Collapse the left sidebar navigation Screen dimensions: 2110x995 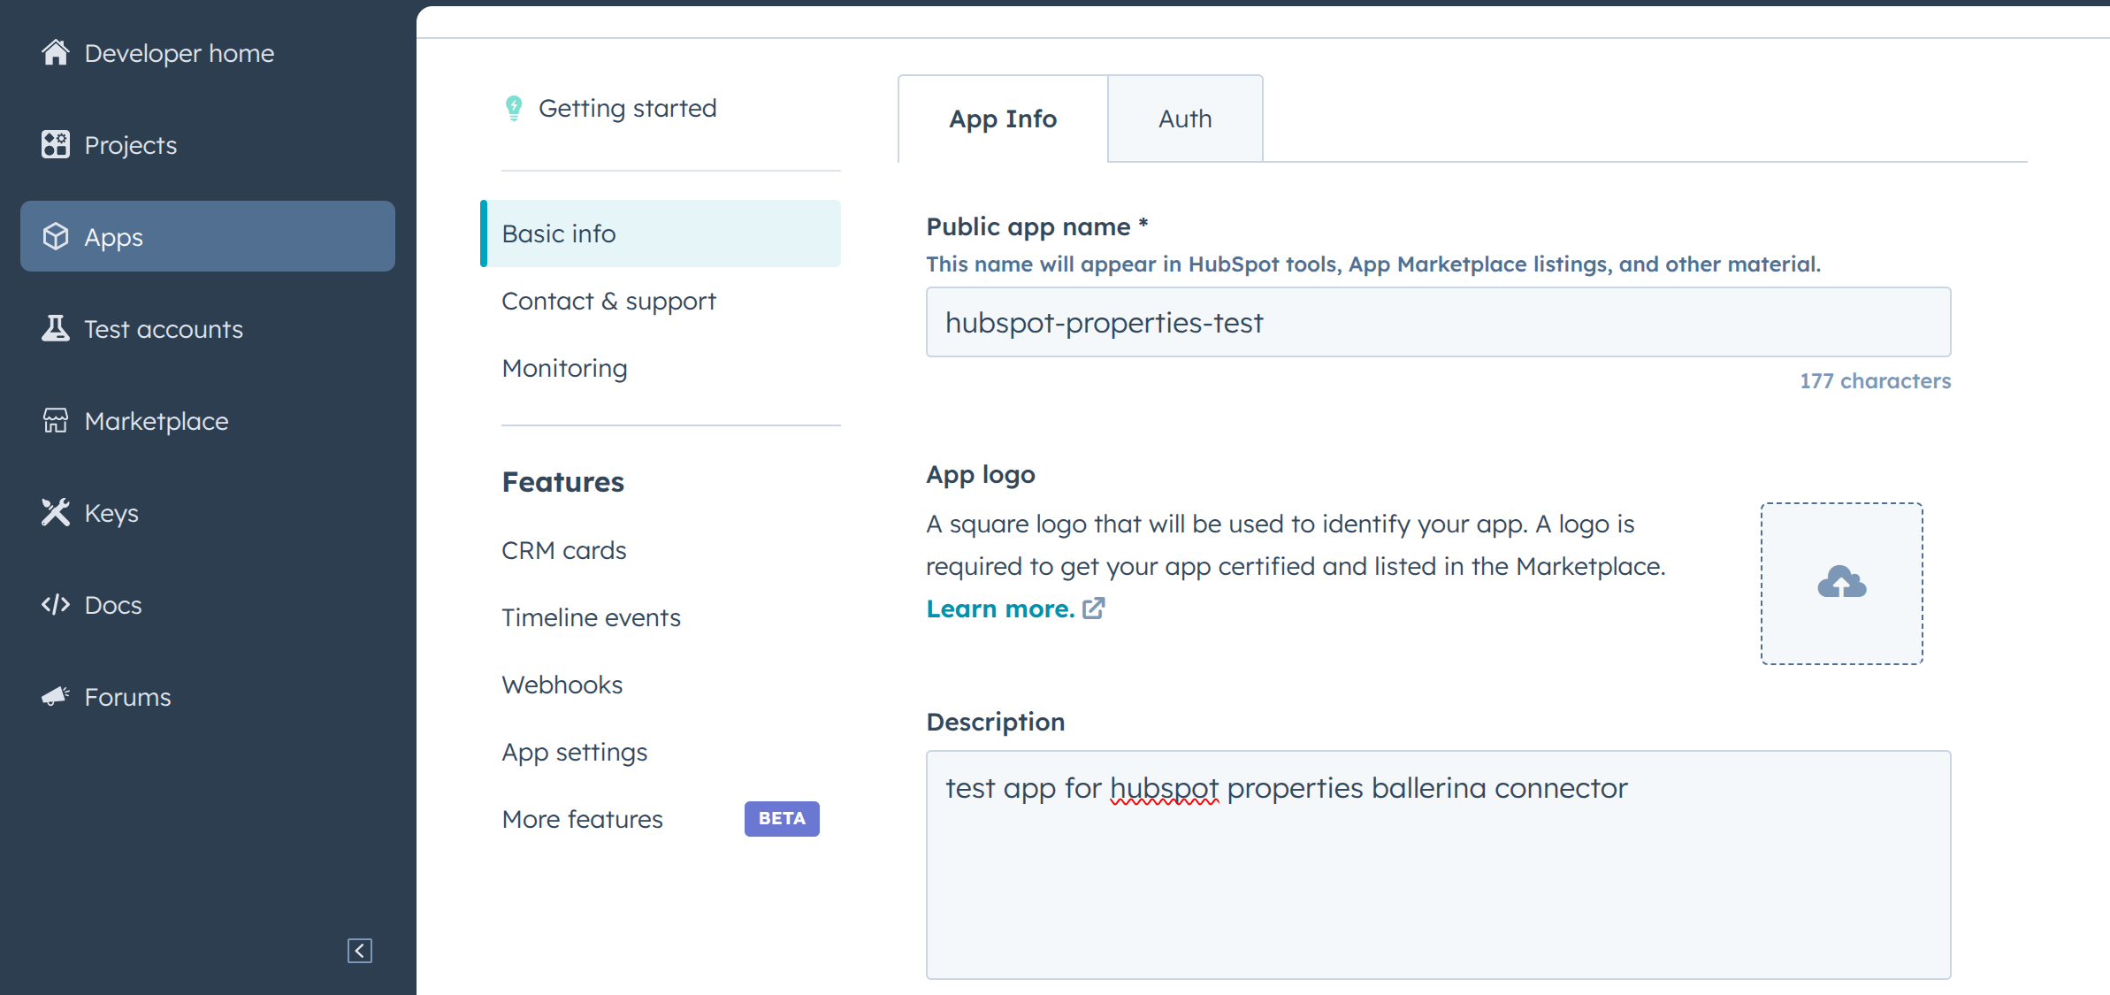point(359,950)
